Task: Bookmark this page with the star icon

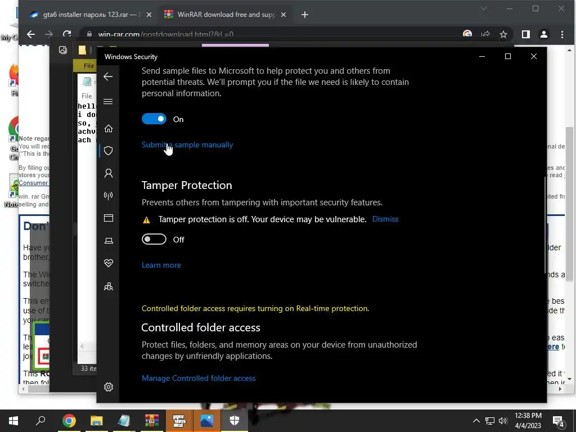Action: 503,34
